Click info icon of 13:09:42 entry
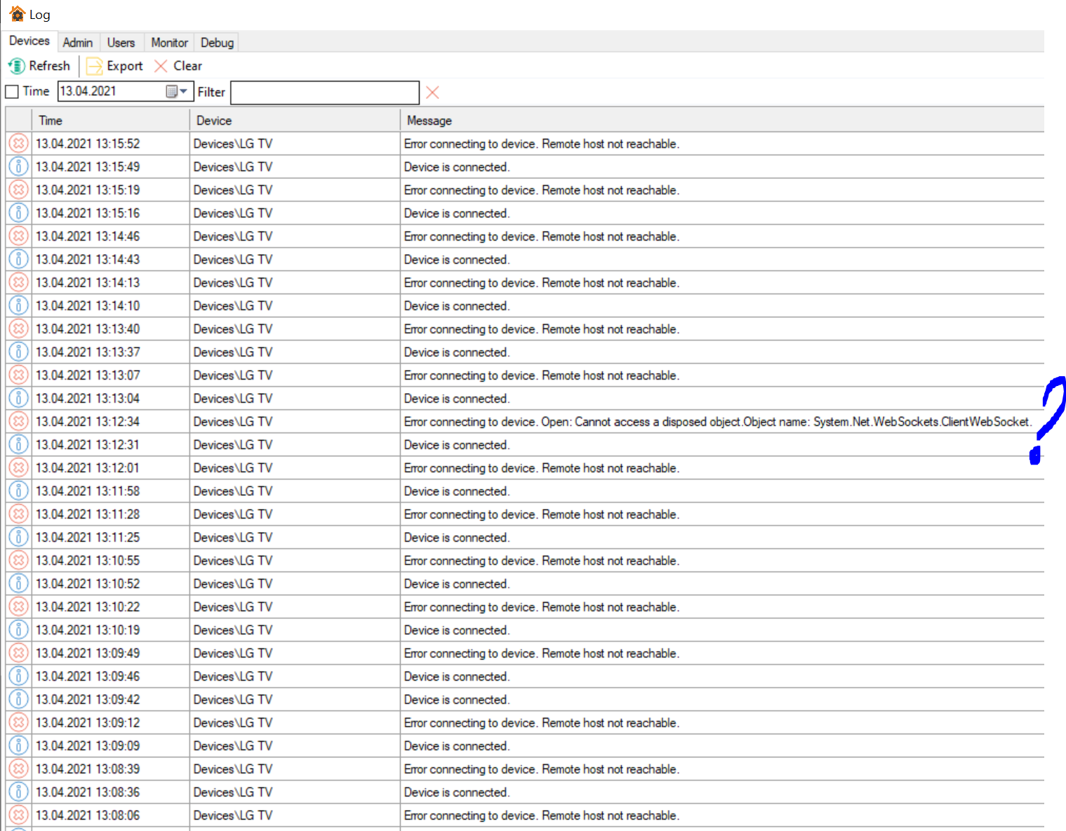 (x=19, y=700)
